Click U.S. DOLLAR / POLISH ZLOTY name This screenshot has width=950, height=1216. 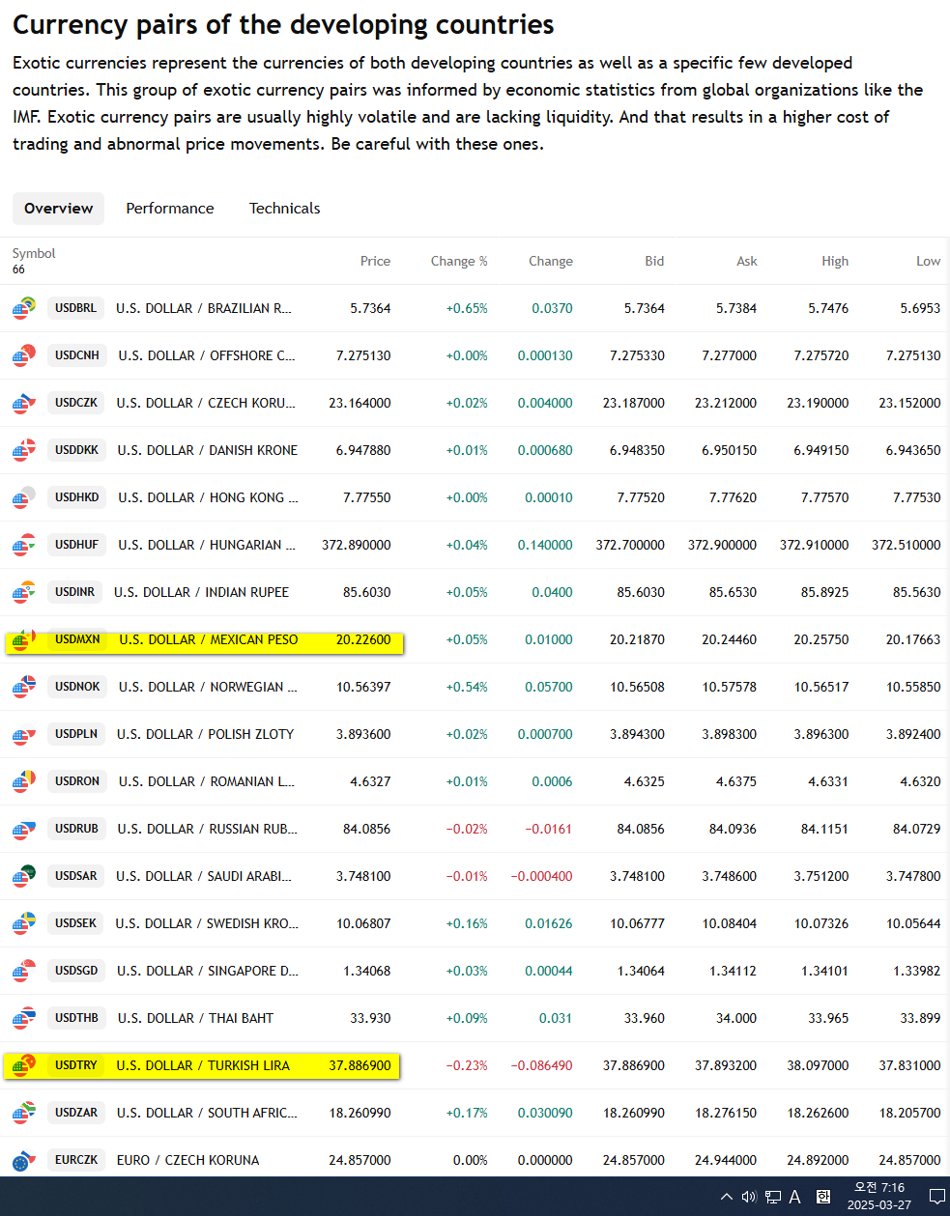[x=205, y=734]
